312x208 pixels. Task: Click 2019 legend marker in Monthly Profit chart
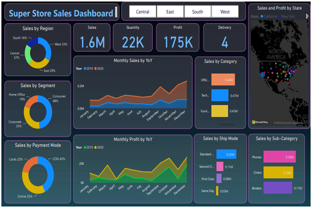(85, 147)
